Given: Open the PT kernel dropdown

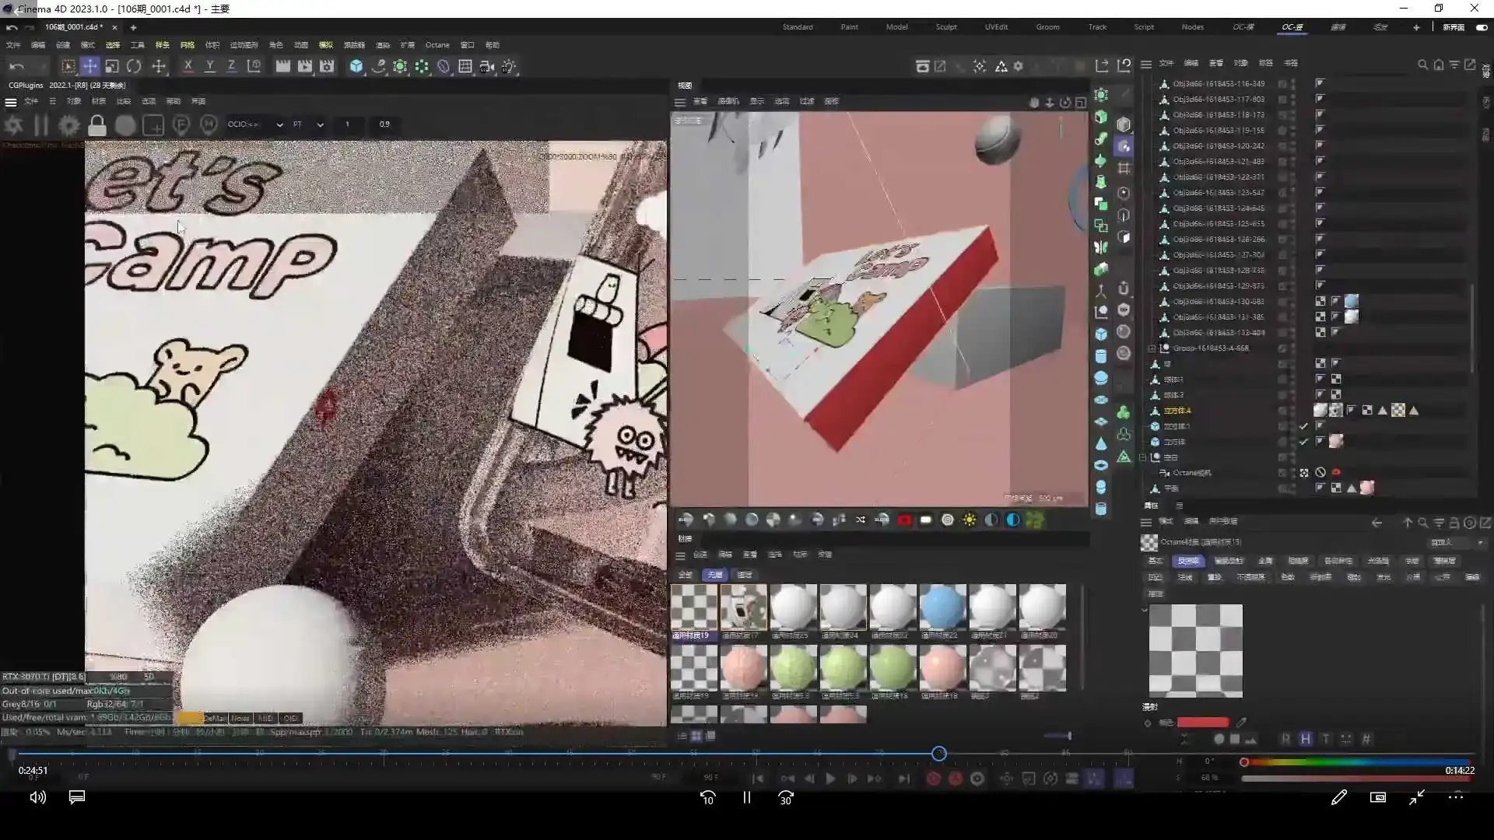Looking at the screenshot, I should coord(307,124).
